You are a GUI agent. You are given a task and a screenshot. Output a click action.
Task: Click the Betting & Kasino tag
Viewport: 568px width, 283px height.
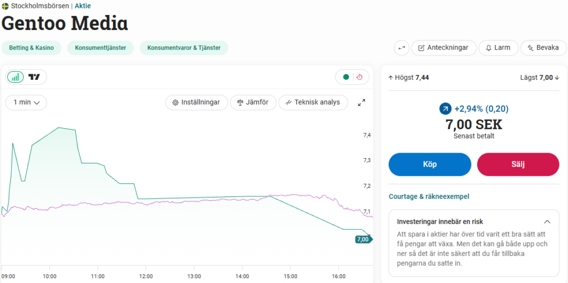pyautogui.click(x=31, y=48)
